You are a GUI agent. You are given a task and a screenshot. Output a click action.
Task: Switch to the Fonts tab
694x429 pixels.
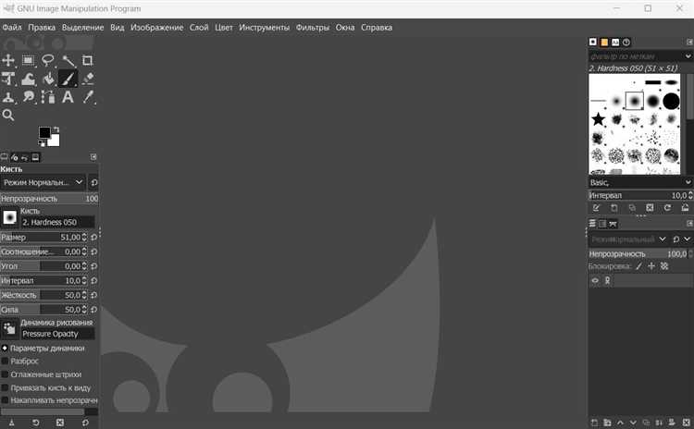[x=615, y=43]
